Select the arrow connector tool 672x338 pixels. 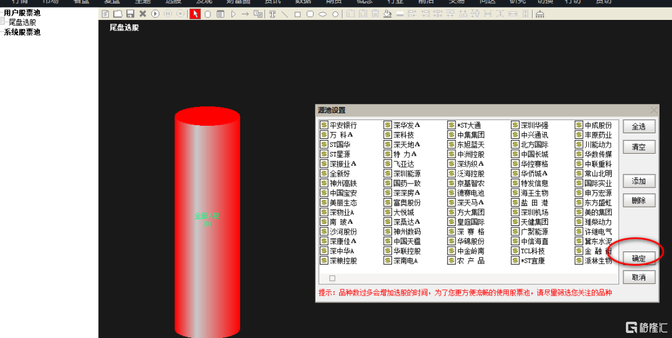245,14
